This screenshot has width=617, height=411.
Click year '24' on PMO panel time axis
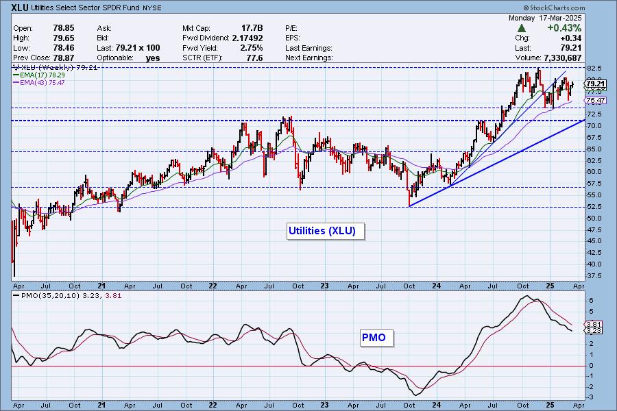pyautogui.click(x=436, y=405)
